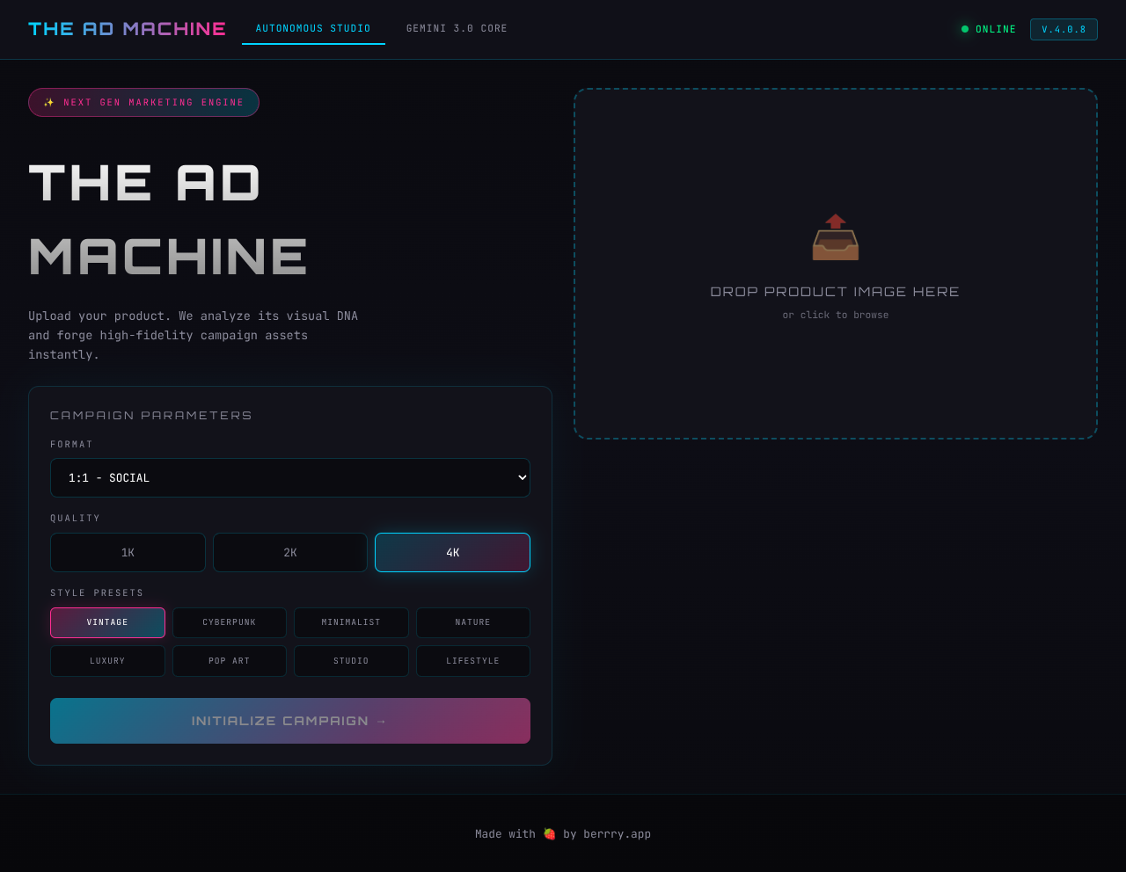The image size is (1126, 872).
Task: Select the 4K quality option
Action: (452, 552)
